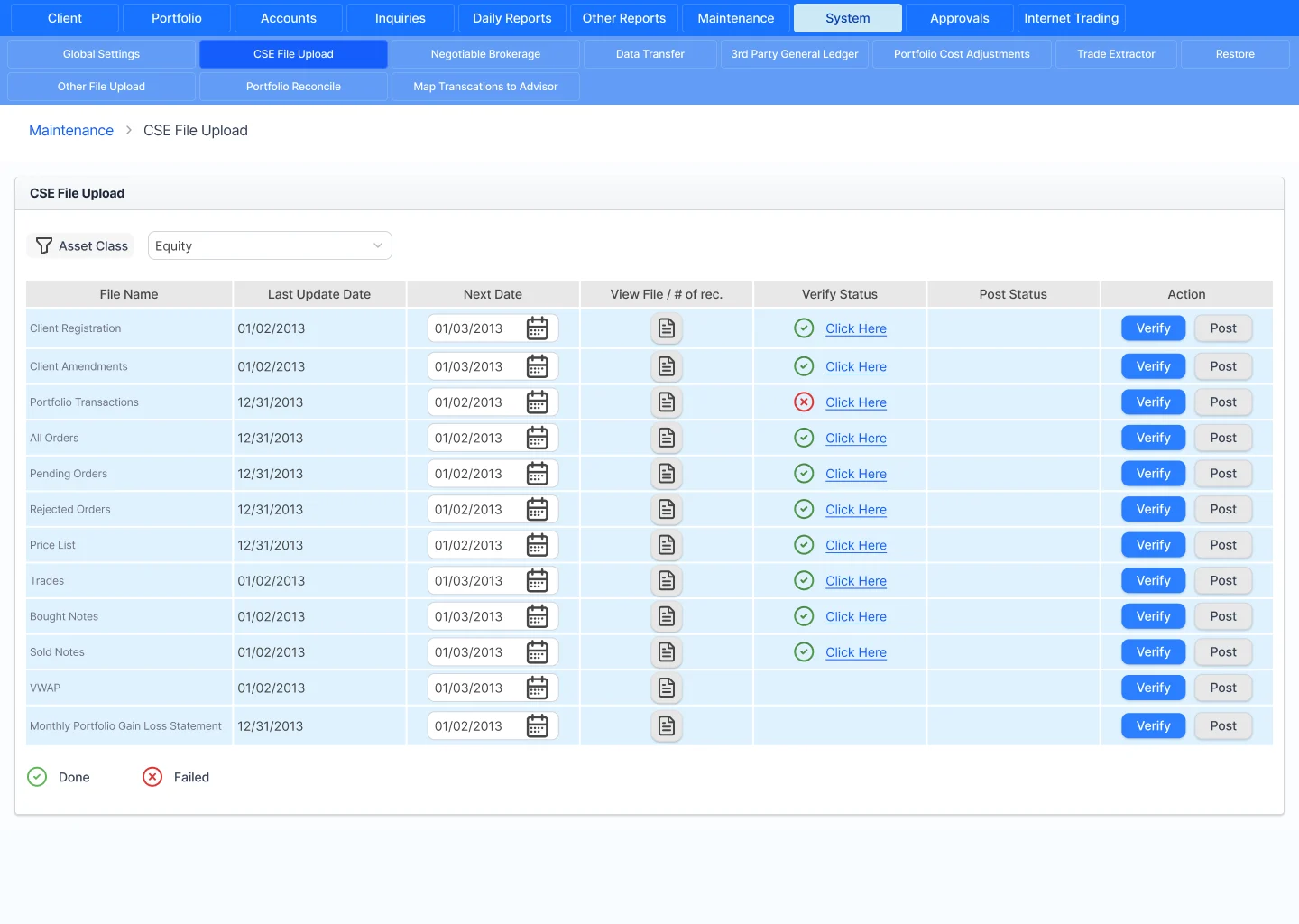Click Here link for Portfolio Transactions
1299x924 pixels.
click(856, 402)
